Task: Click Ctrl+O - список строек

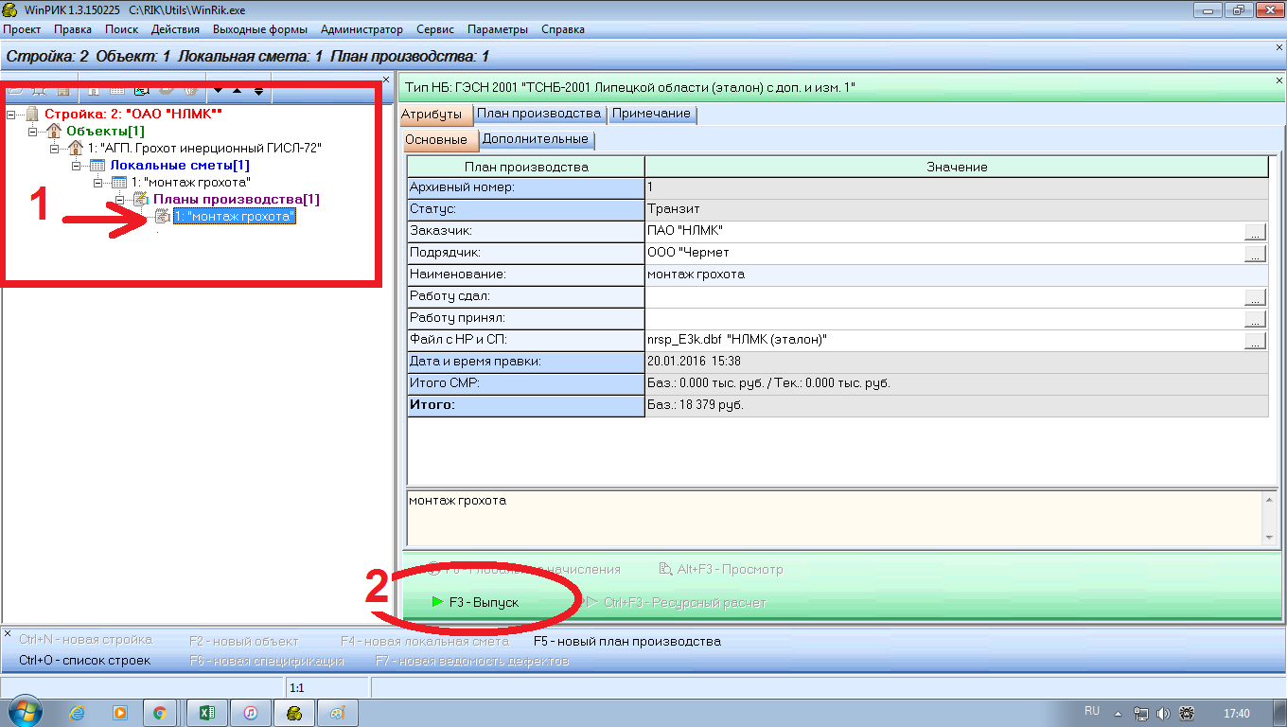Action: (84, 660)
